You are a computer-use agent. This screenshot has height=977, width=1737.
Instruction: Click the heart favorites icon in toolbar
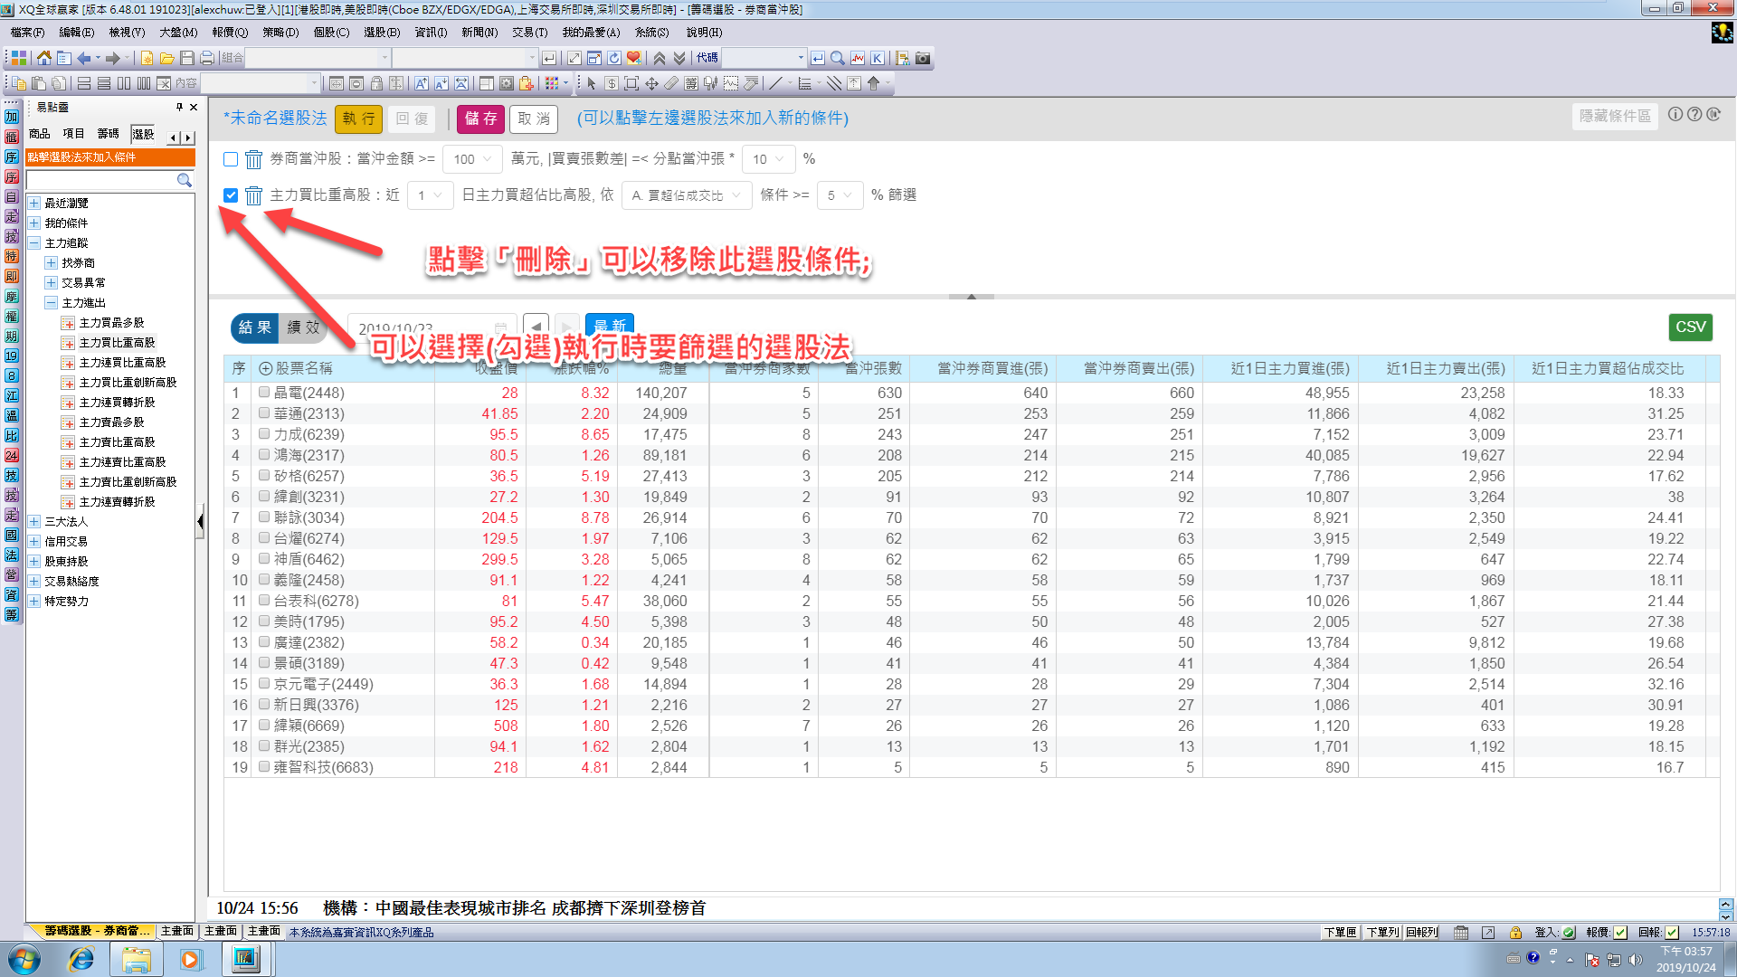click(x=633, y=58)
